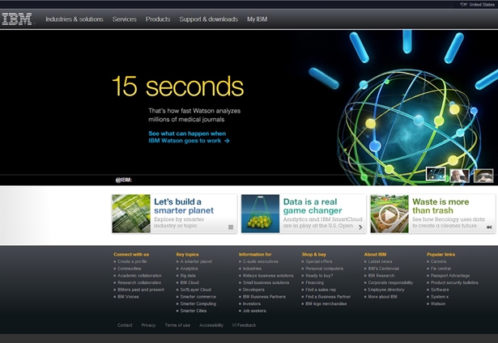Open Find a sales rep link
The image size is (498, 343).
pyautogui.click(x=321, y=290)
